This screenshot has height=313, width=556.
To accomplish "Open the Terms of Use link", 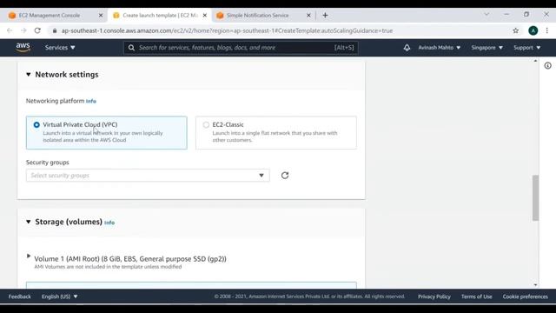I will (x=477, y=296).
